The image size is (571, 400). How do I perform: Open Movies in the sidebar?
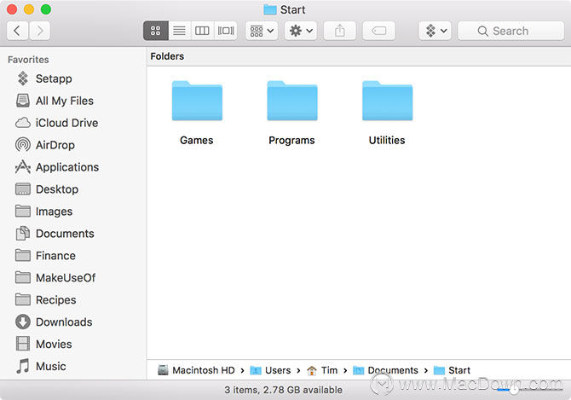coord(43,345)
